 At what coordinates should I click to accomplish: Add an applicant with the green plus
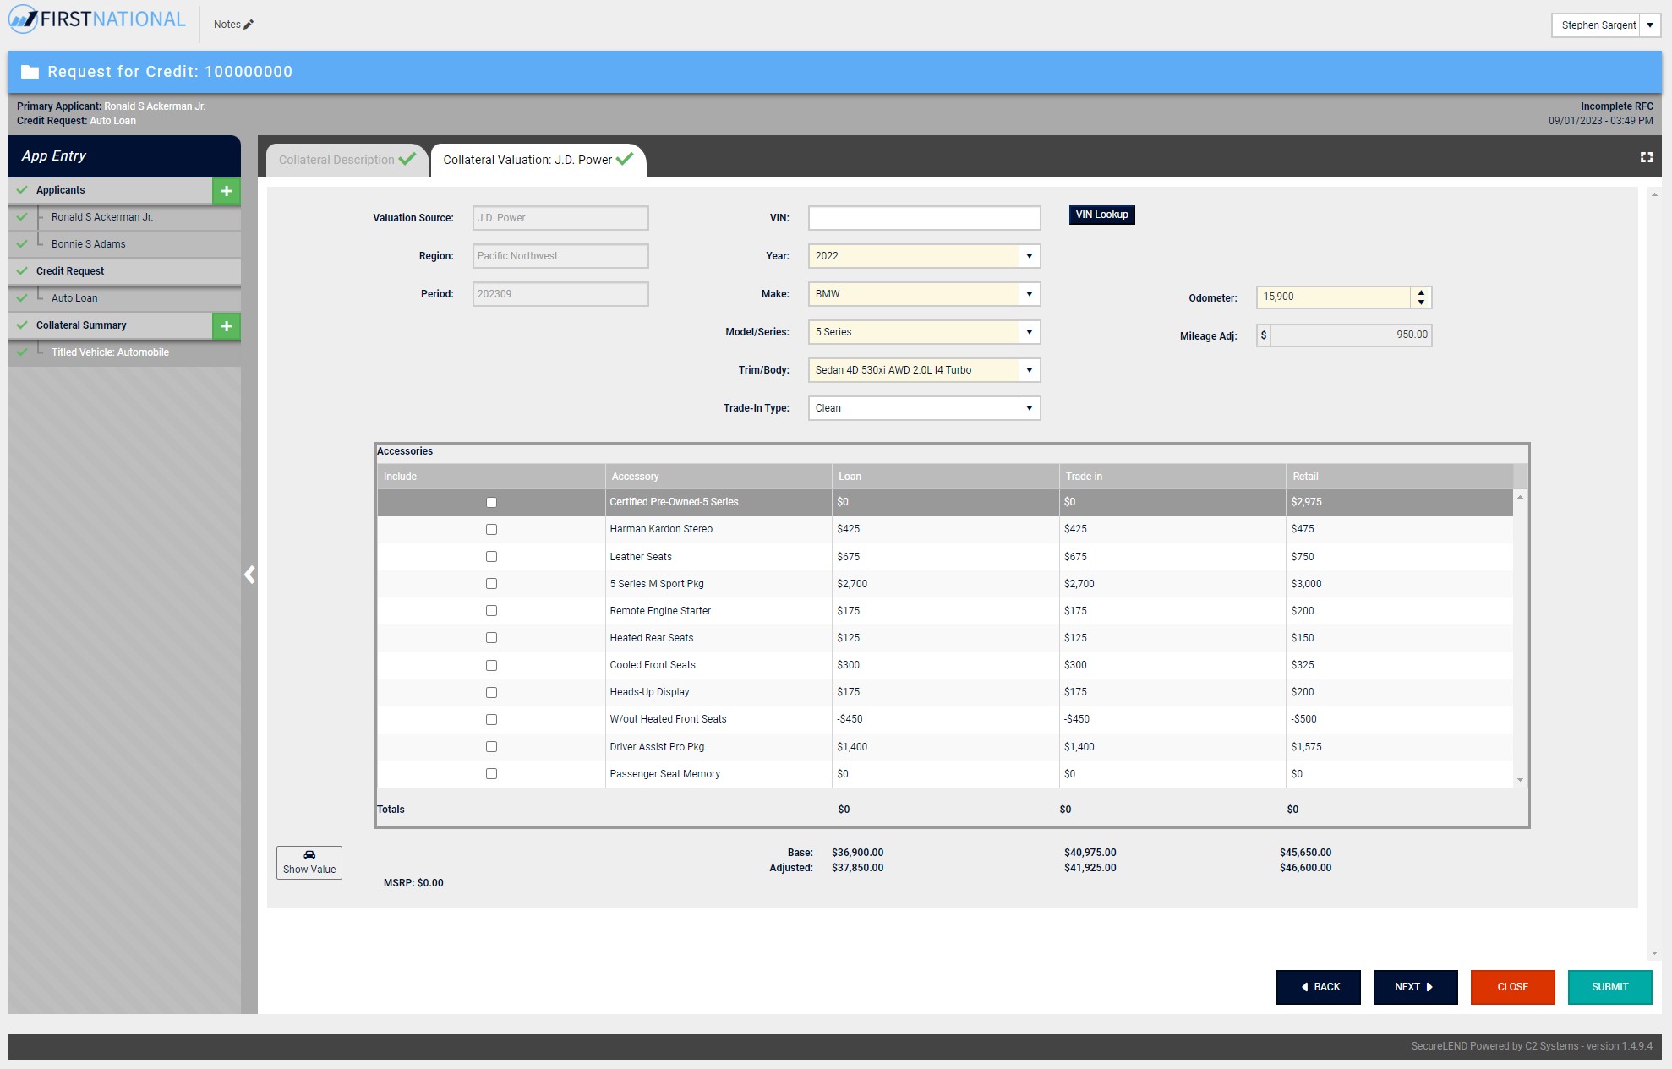[226, 191]
